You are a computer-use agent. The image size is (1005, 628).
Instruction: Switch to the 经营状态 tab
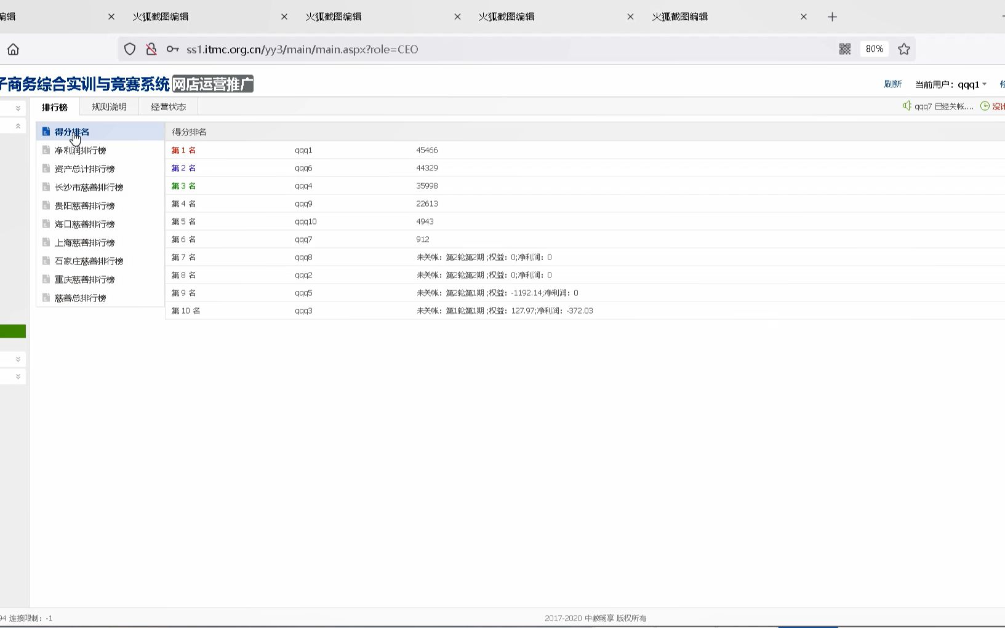(169, 107)
